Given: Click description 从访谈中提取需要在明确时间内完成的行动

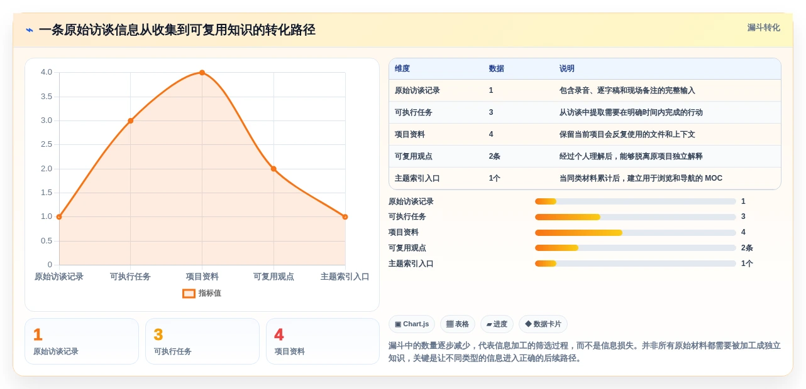Looking at the screenshot, I should click(x=631, y=112).
